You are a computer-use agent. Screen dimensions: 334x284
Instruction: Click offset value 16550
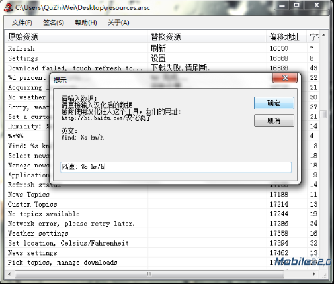(x=279, y=48)
